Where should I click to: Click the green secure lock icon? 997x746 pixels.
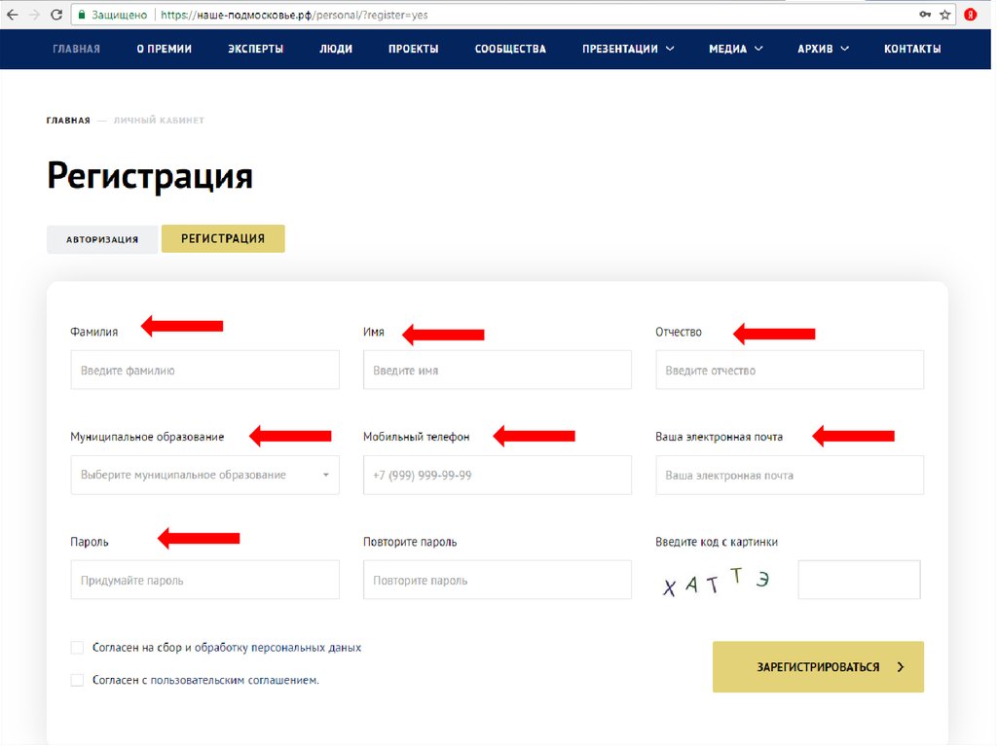(x=83, y=15)
